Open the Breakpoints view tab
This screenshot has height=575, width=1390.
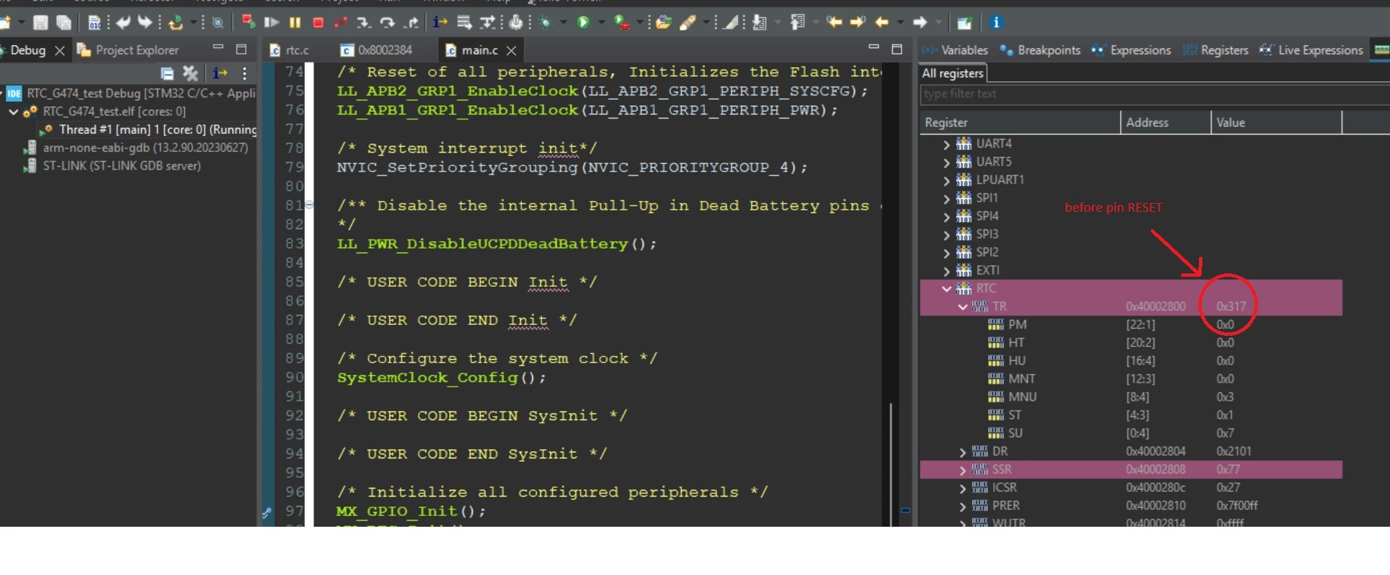tap(1040, 50)
